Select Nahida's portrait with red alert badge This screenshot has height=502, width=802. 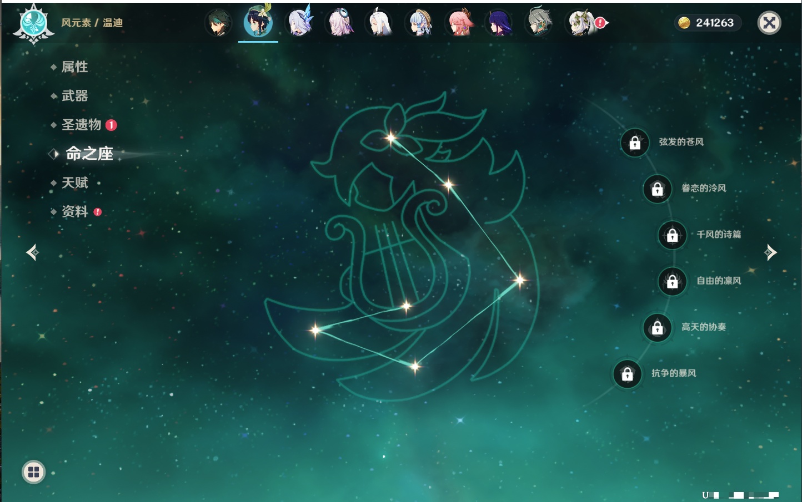tap(580, 23)
